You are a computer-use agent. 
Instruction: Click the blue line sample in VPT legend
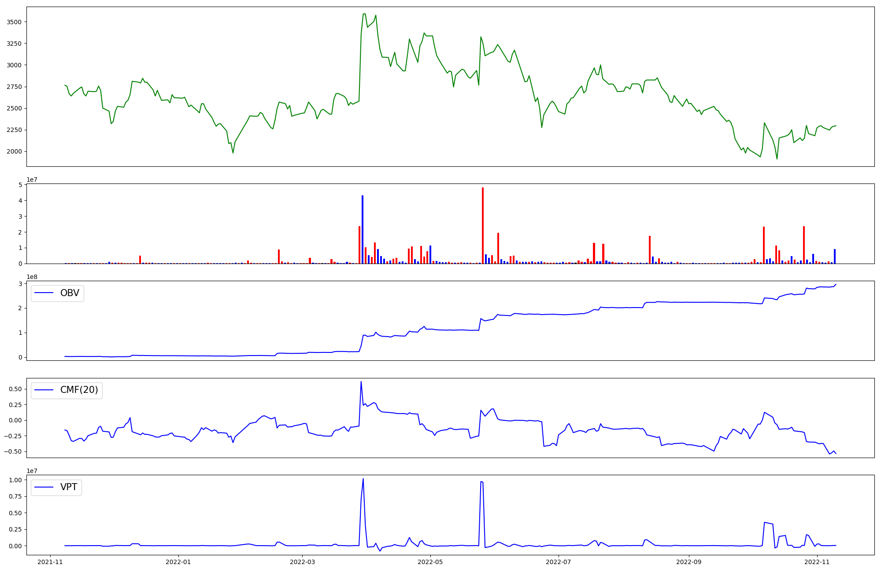coord(44,487)
